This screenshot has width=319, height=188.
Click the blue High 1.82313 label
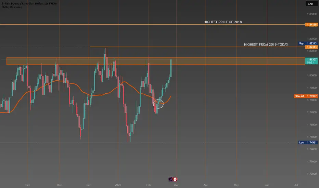(308, 43)
